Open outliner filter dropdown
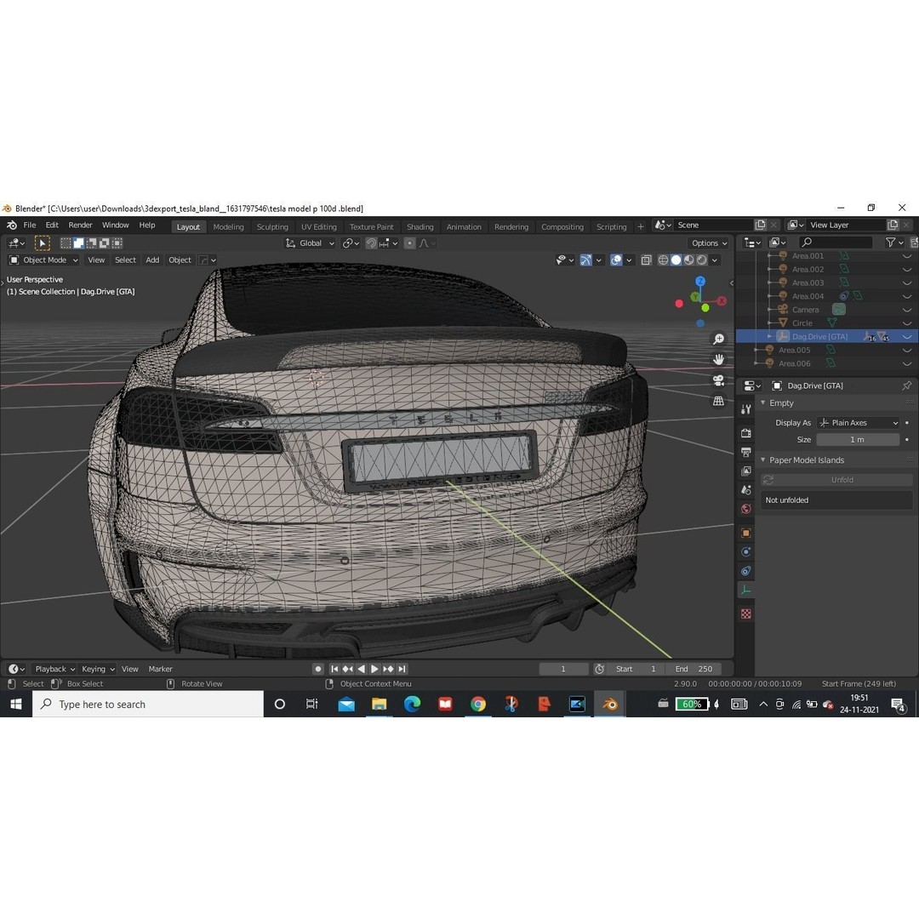The width and height of the screenshot is (919, 919). tap(894, 242)
